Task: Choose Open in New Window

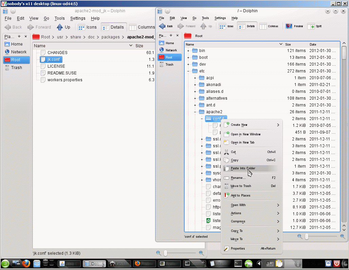Action: tap(251, 134)
